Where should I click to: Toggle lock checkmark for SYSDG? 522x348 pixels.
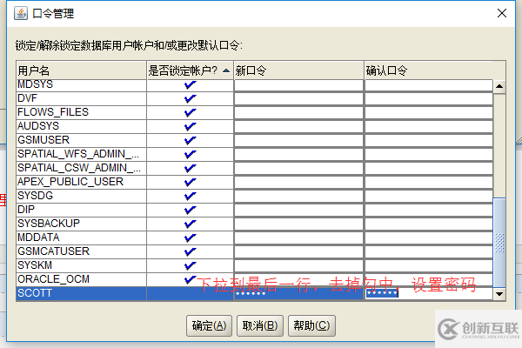[190, 196]
